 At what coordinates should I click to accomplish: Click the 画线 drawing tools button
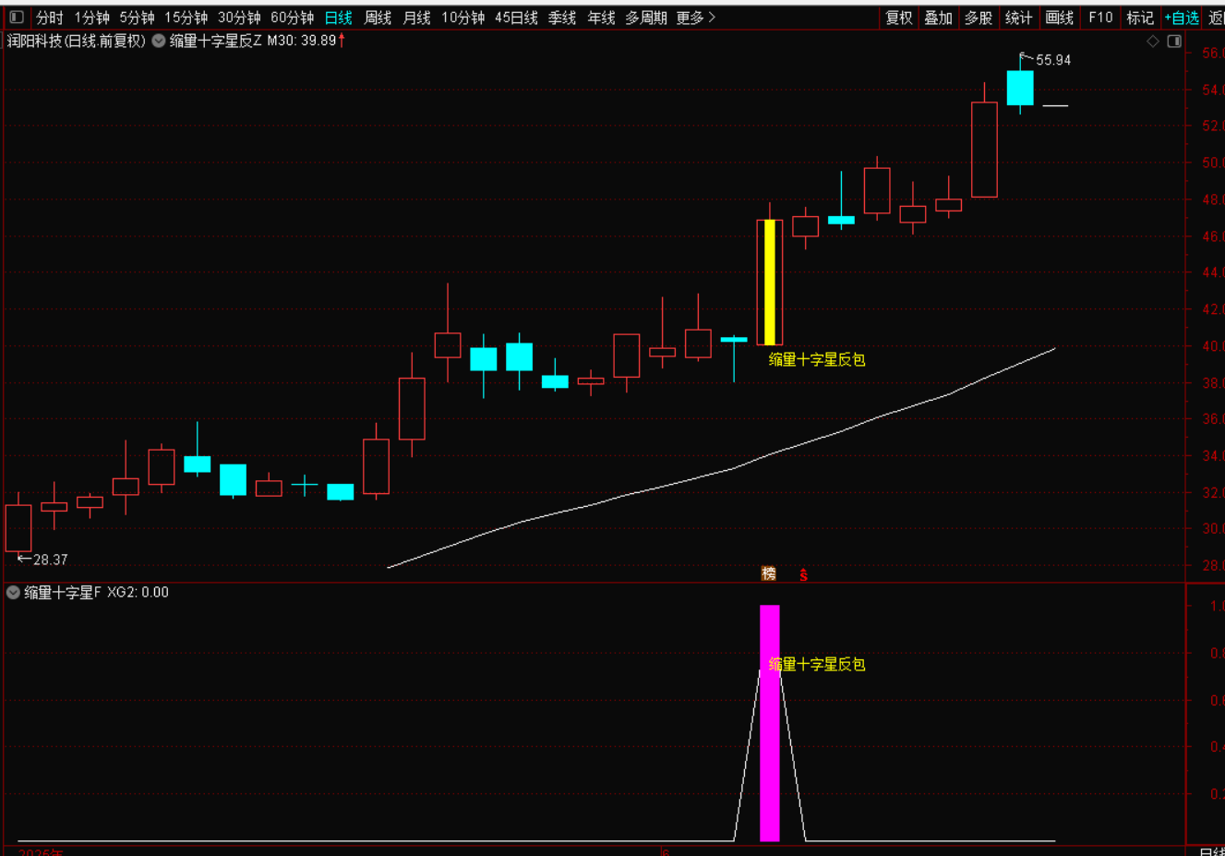click(1059, 18)
